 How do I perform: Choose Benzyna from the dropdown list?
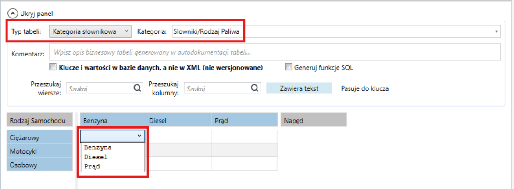(x=113, y=147)
